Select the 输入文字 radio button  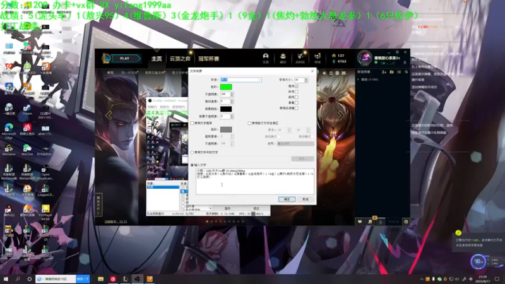pyautogui.click(x=193, y=165)
